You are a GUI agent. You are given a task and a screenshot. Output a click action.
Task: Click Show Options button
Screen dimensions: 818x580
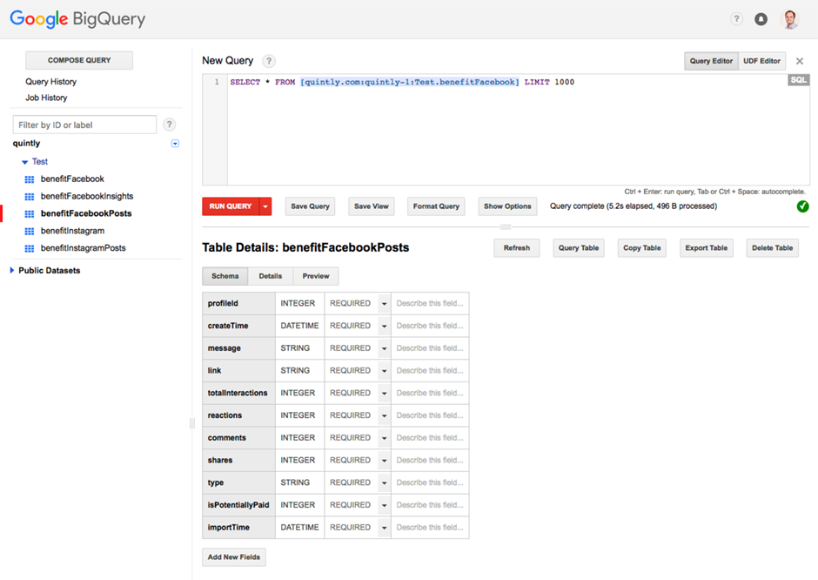pos(507,206)
